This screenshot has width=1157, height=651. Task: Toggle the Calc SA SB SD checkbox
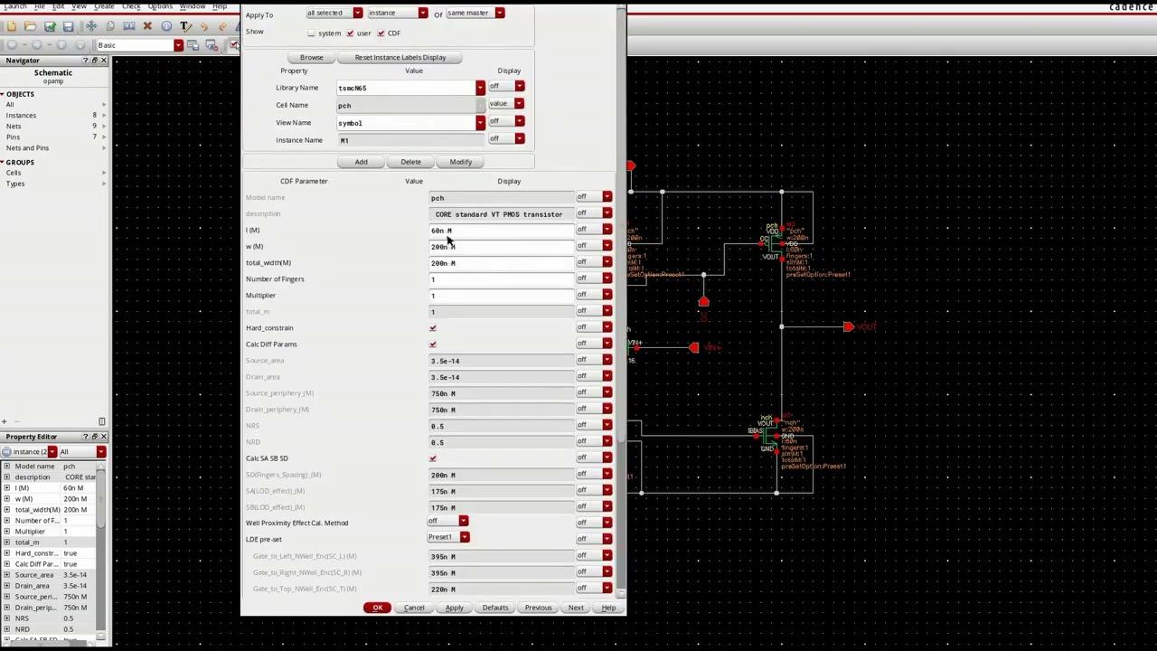433,458
